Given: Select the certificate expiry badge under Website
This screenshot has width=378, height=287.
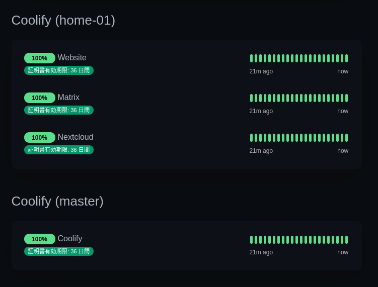Looking at the screenshot, I should click(x=59, y=70).
